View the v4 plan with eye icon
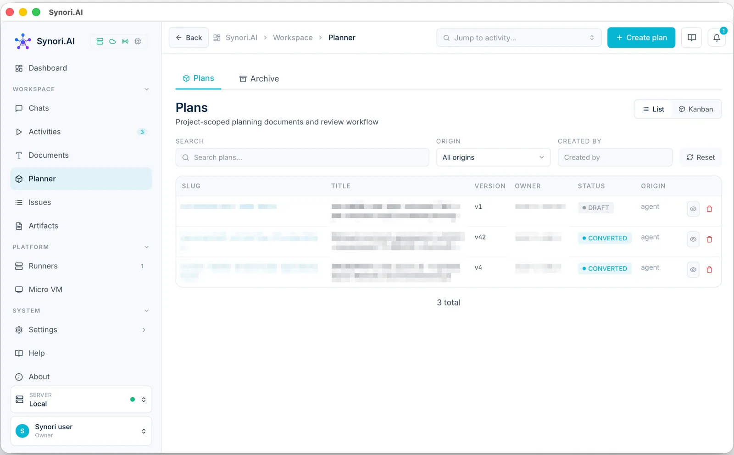 point(693,270)
